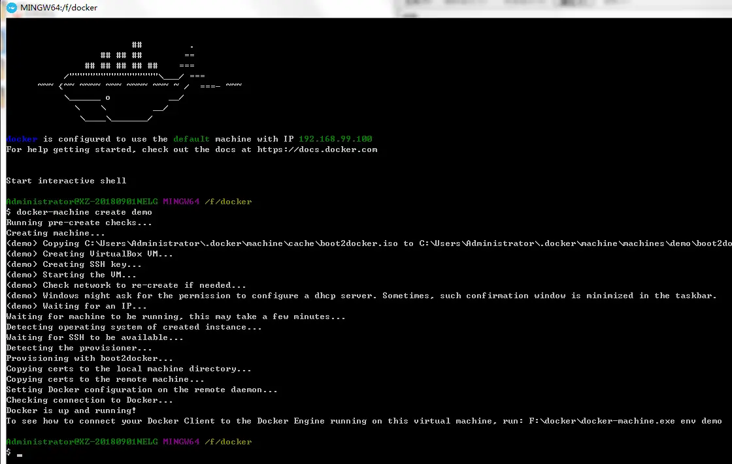Screen dimensions: 732x464
Task: Click 'Copying certs to the remote machine' line
Action: coord(105,380)
